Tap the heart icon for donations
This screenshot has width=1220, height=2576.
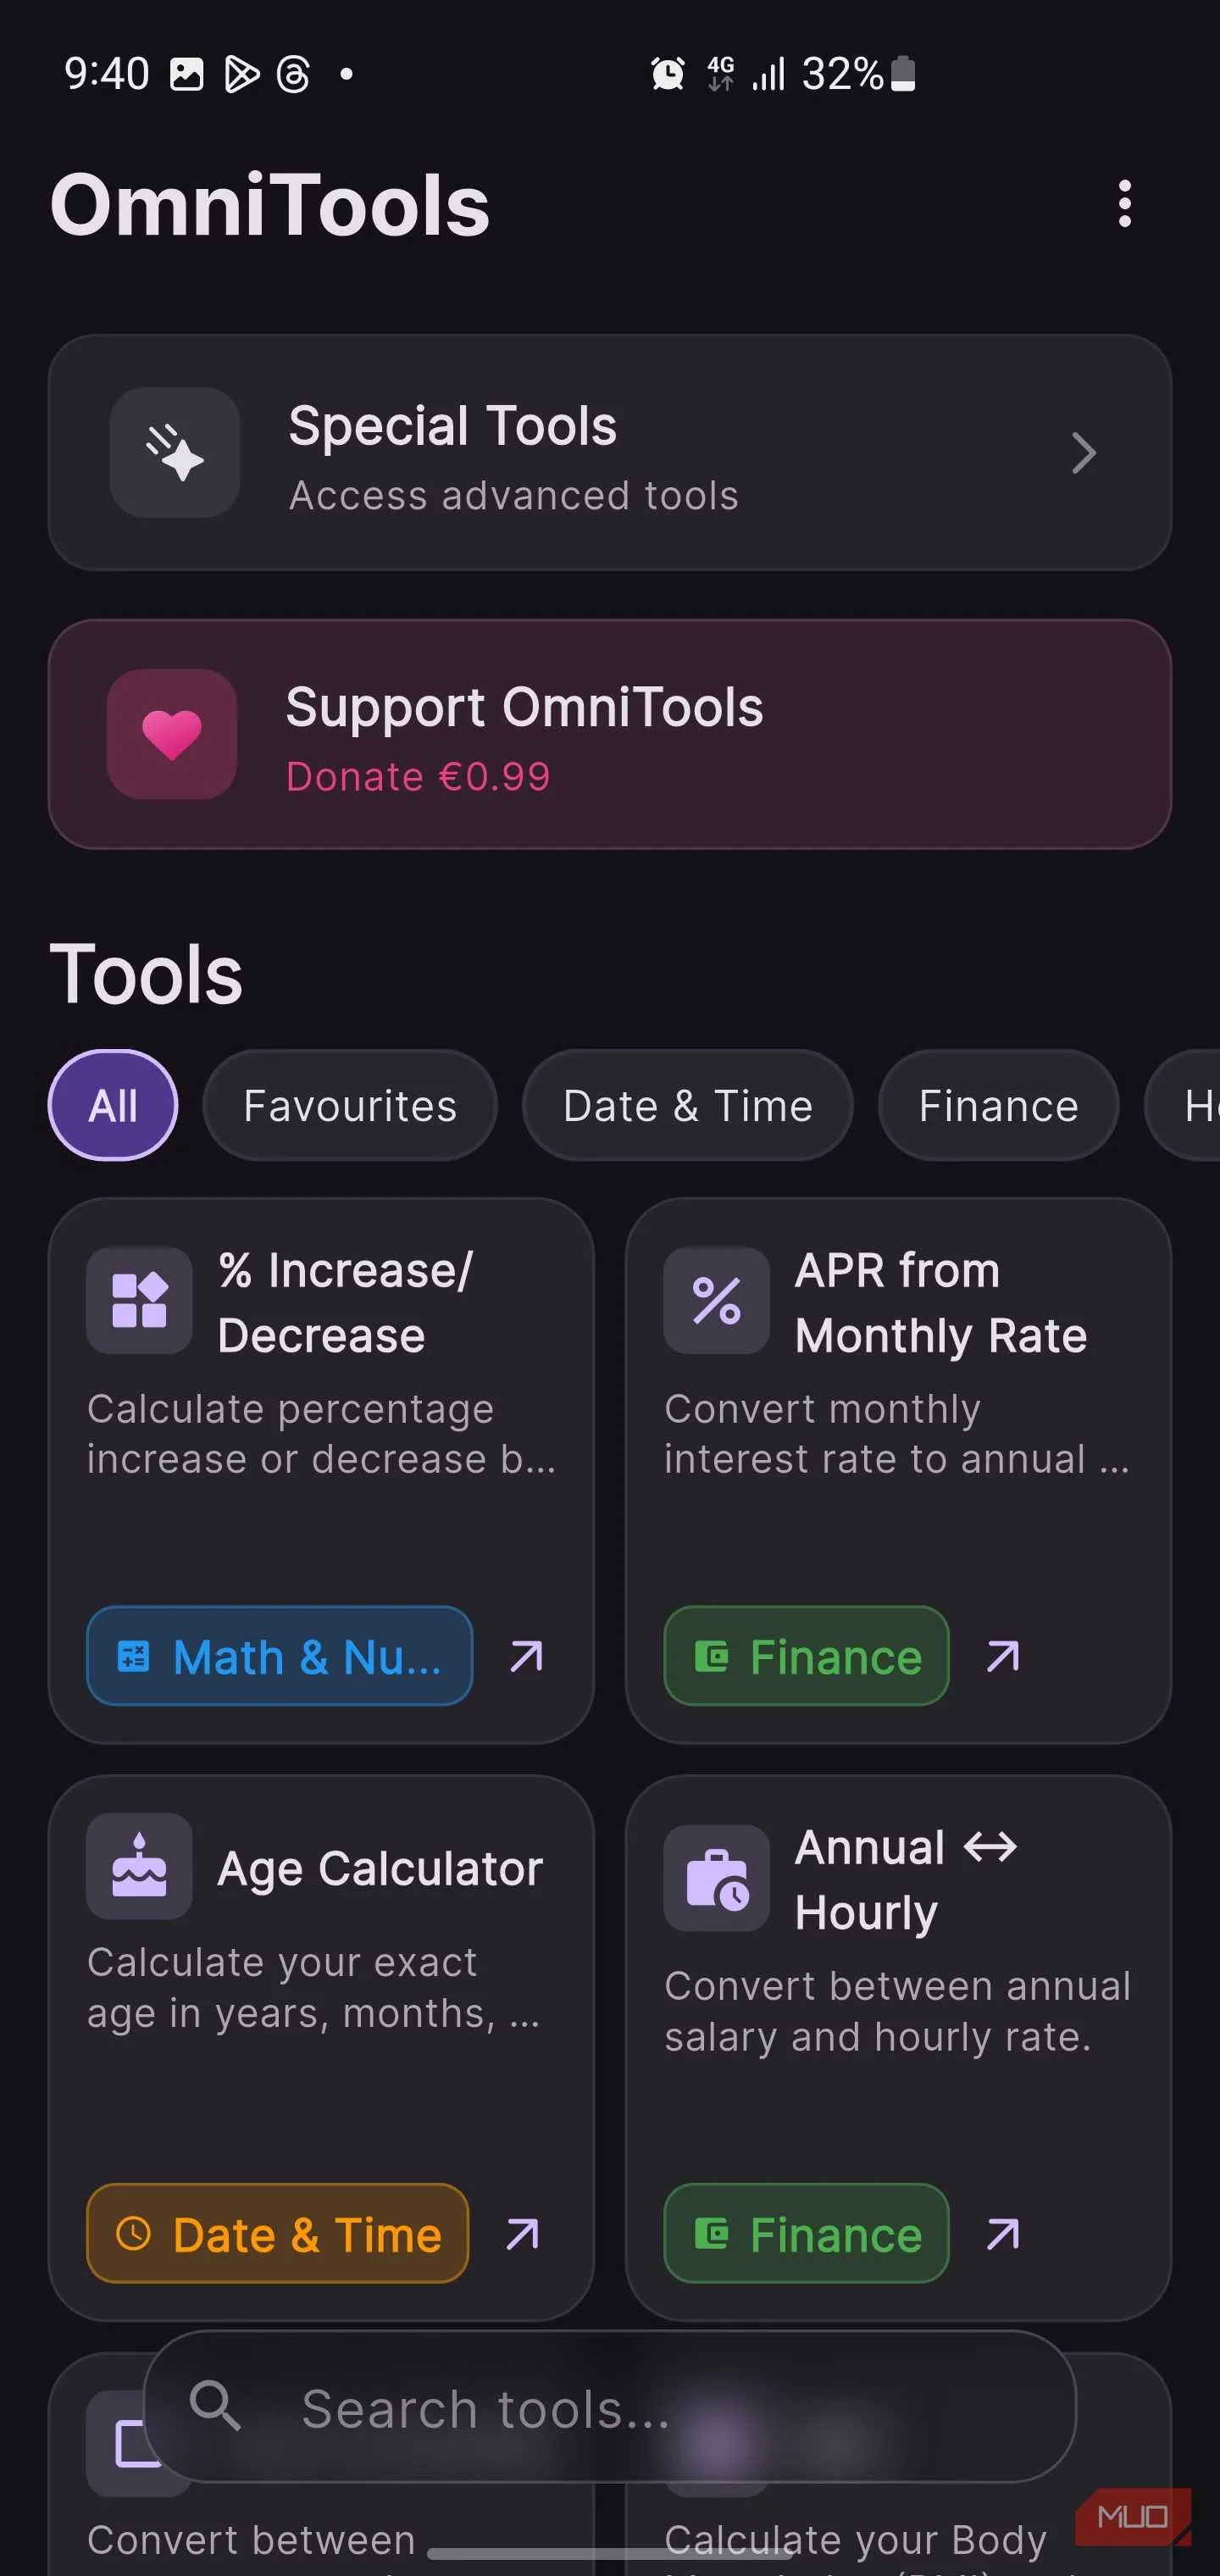tap(171, 735)
